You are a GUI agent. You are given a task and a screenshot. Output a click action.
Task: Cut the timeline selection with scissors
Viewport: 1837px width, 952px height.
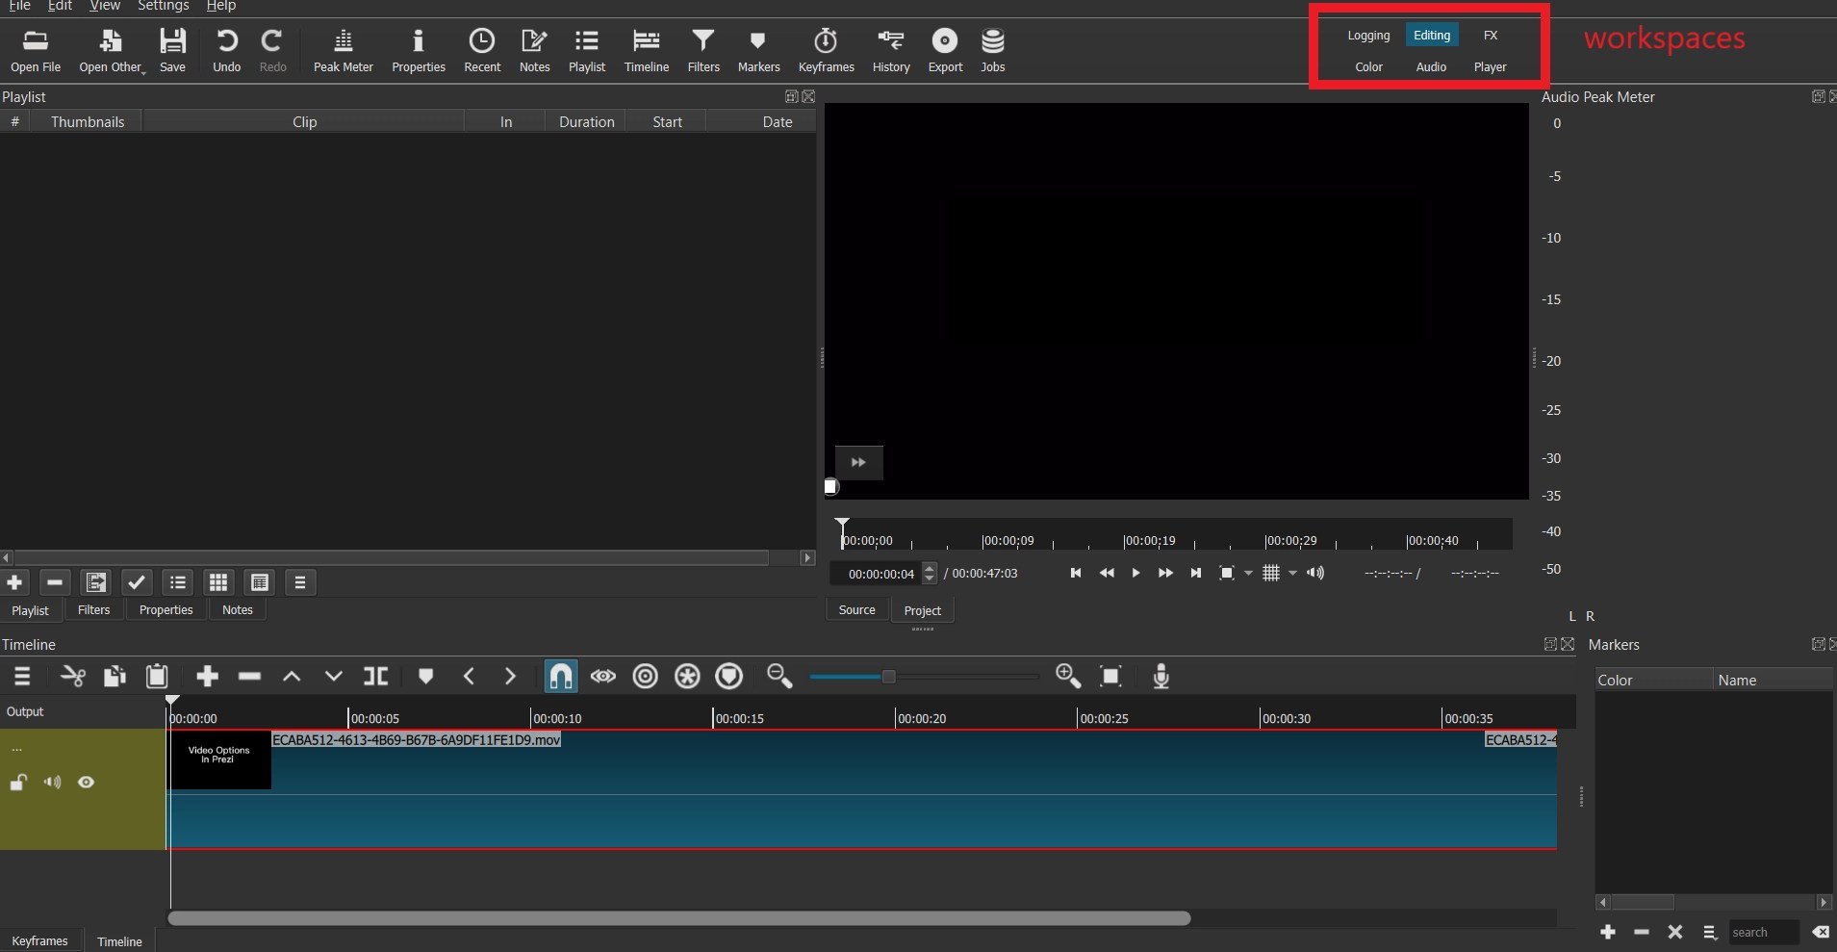(72, 677)
